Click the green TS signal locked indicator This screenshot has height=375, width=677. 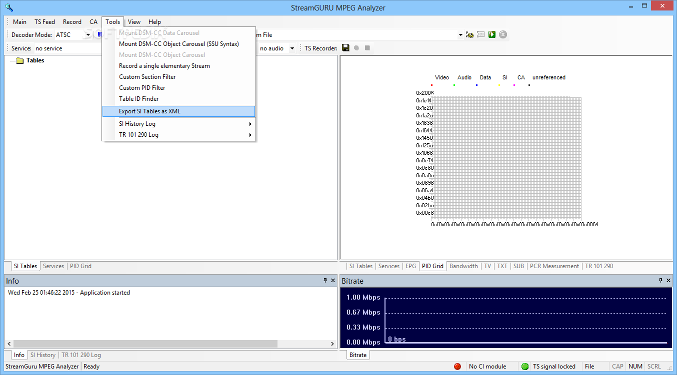click(525, 367)
